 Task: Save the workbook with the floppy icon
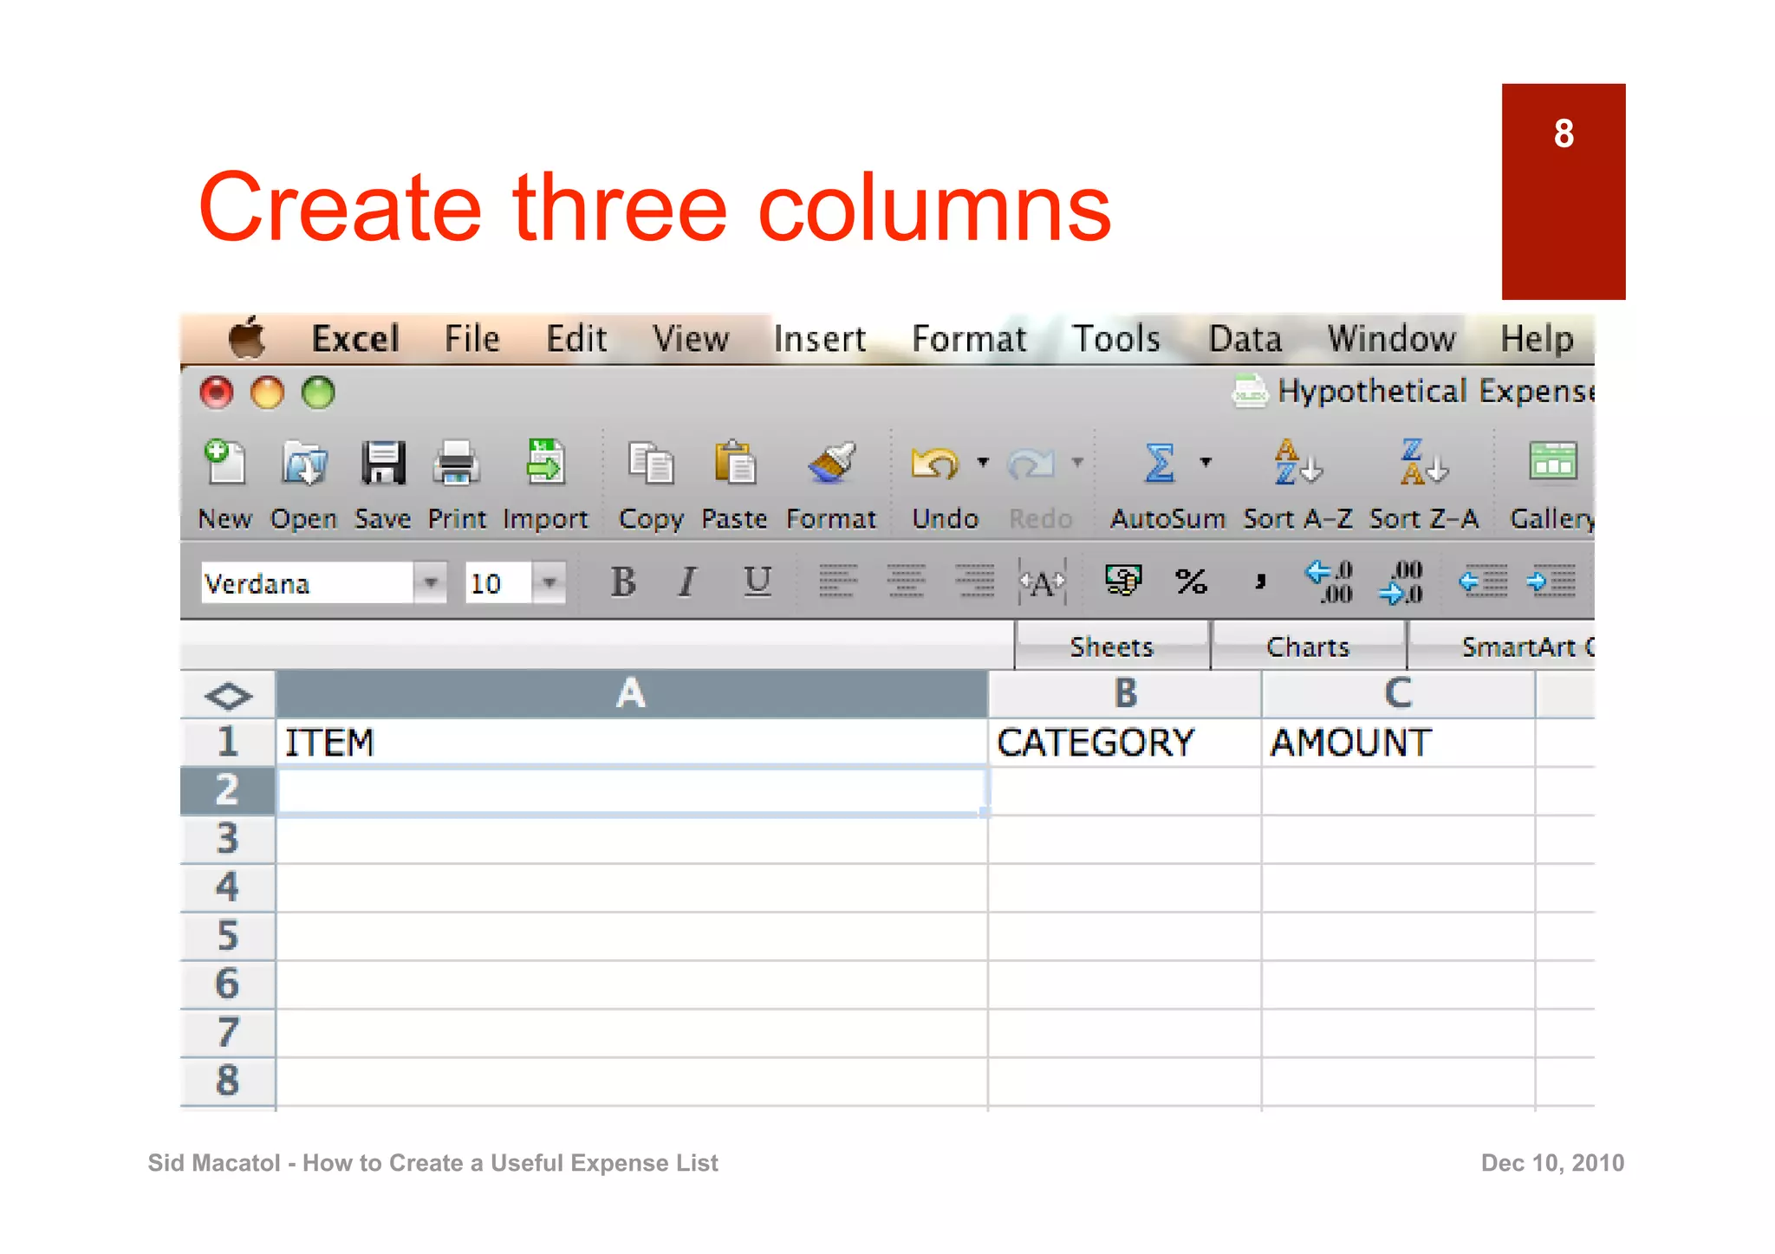(x=382, y=463)
